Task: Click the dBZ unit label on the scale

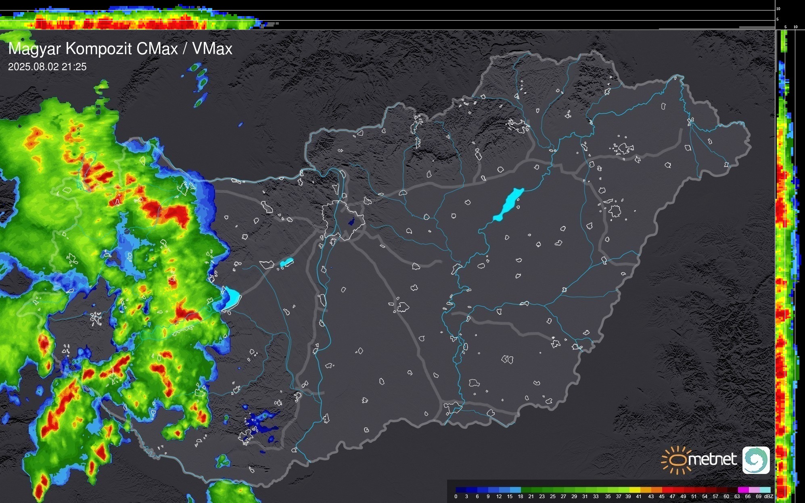Action: pyautogui.click(x=769, y=497)
